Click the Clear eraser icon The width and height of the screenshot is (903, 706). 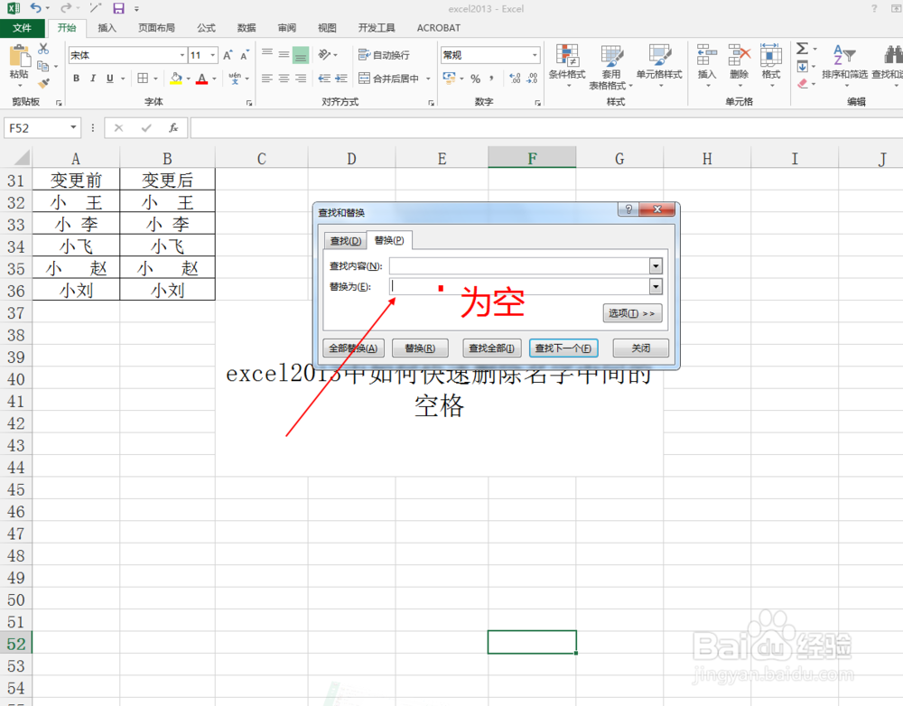803,83
